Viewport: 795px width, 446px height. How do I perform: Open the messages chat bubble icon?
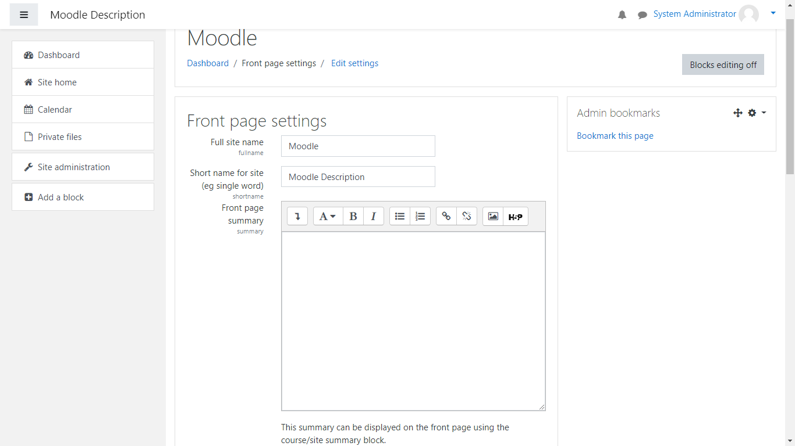point(642,15)
